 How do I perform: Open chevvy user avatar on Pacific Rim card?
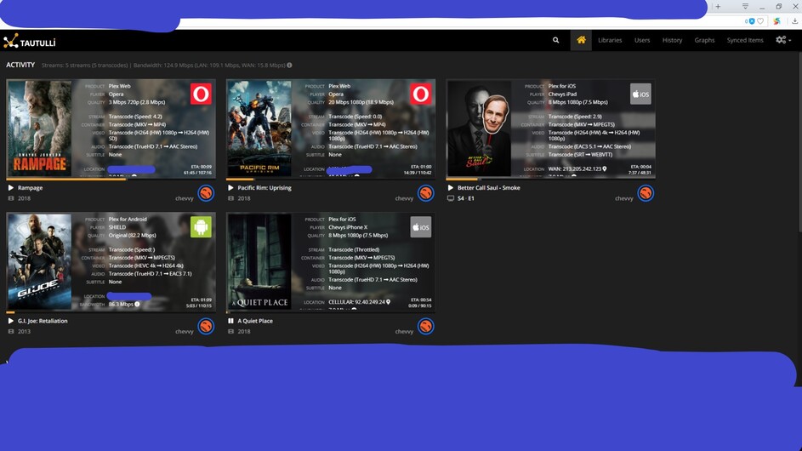point(426,193)
